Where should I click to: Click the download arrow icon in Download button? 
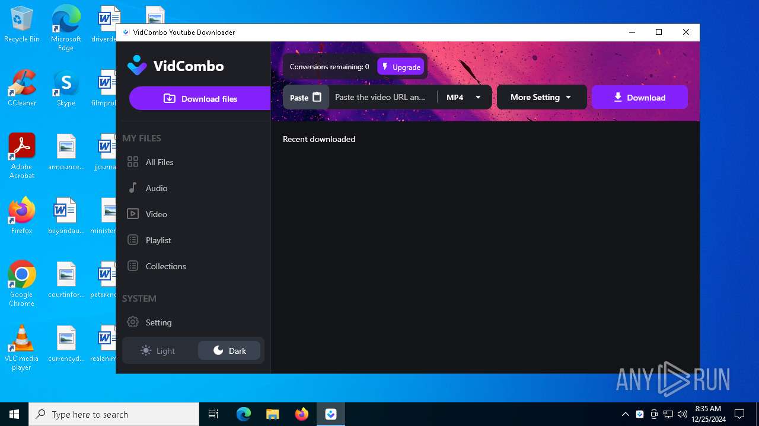618,98
